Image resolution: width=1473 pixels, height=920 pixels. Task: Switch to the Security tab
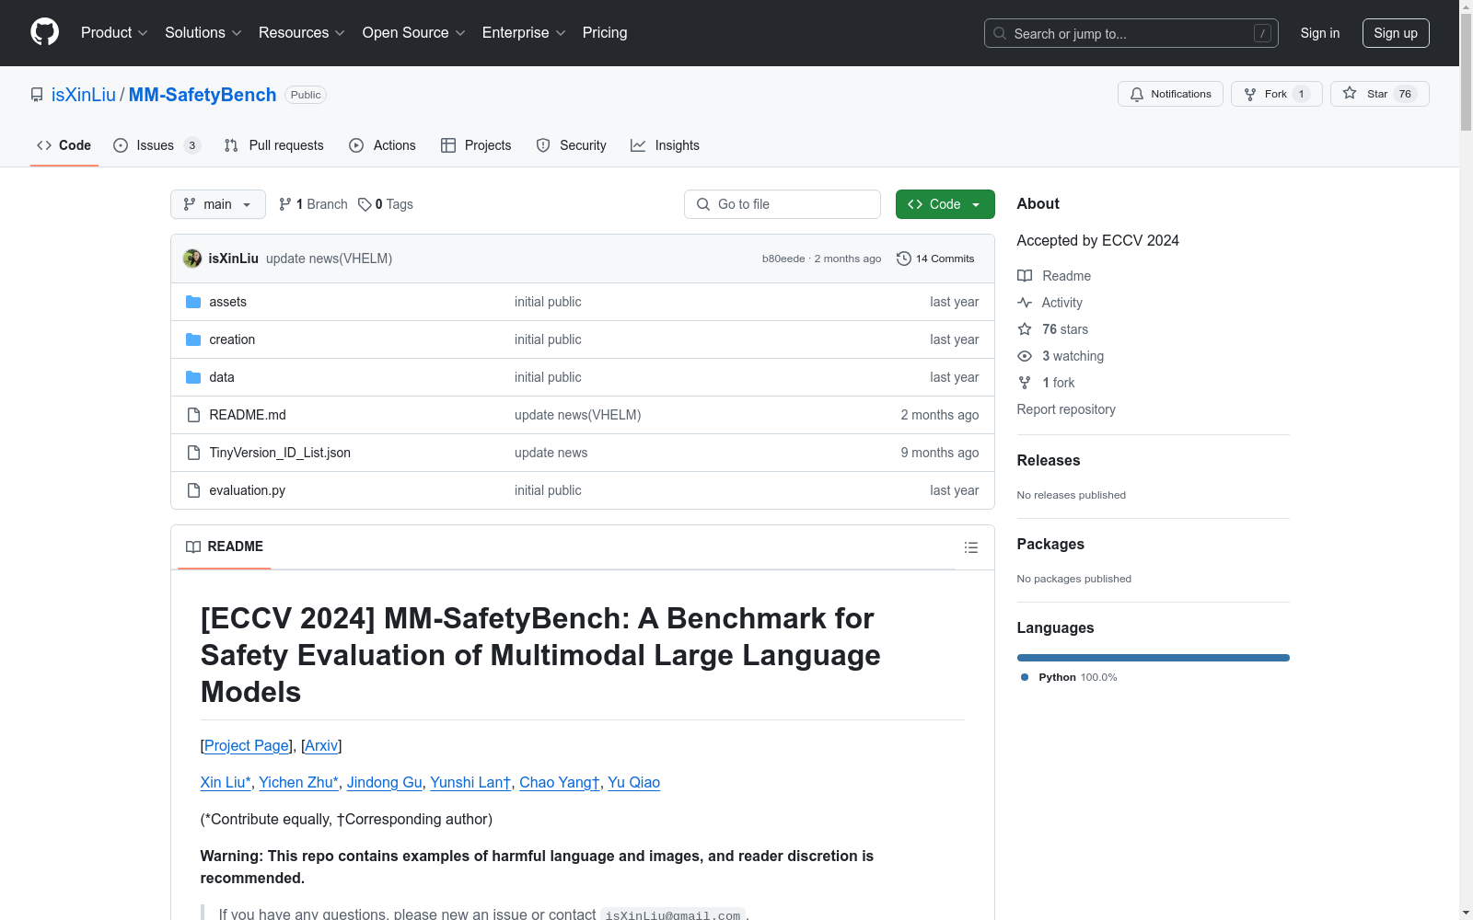[x=572, y=145]
